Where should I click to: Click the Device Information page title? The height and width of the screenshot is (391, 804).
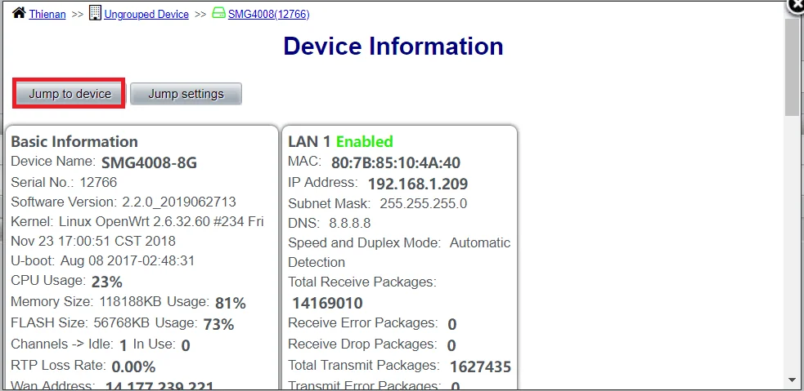393,46
